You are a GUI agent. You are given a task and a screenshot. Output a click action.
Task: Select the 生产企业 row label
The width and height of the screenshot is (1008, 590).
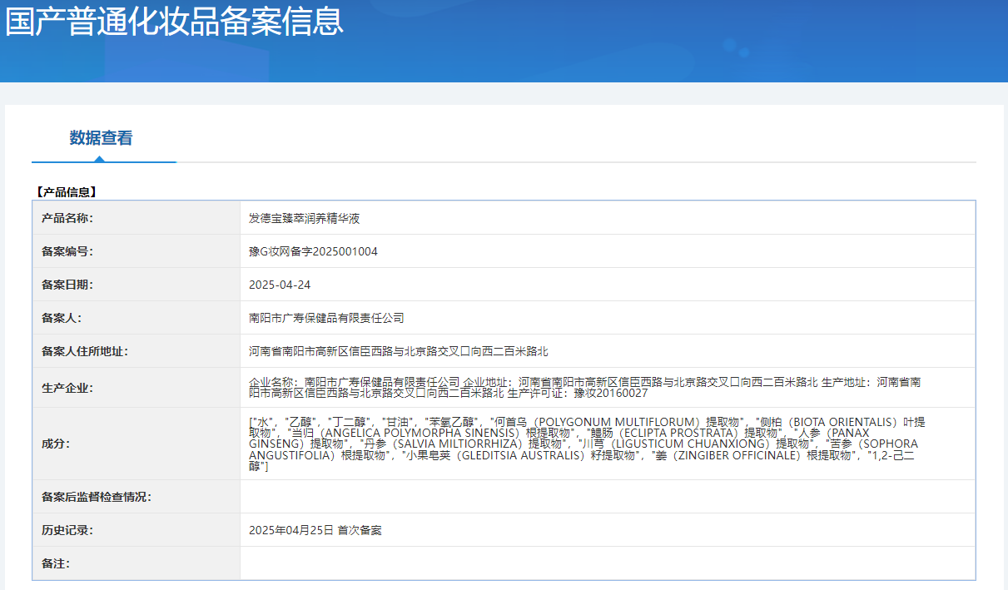(67, 388)
